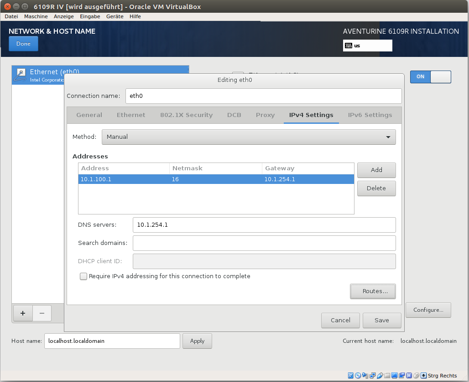Click the Ethernet adapter icon in device list
This screenshot has height=382, width=469.
(21, 75)
